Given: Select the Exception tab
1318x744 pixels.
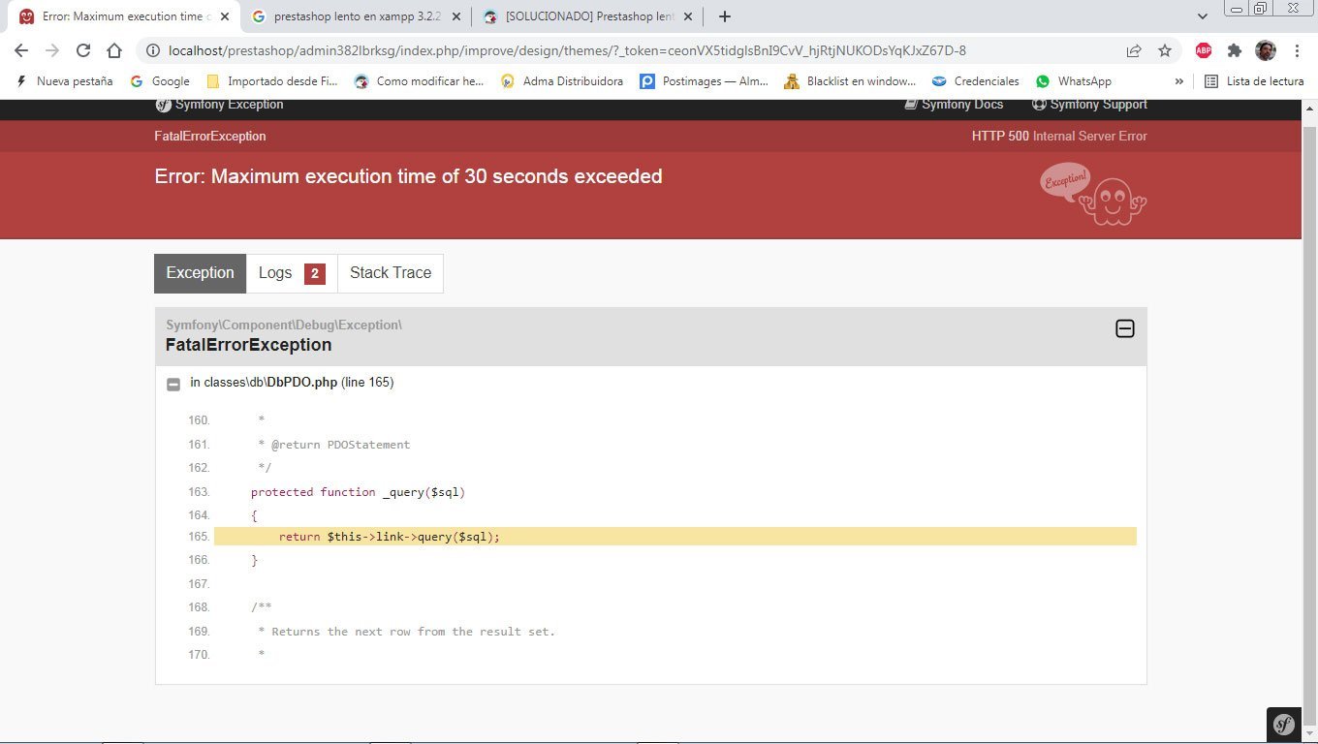Looking at the screenshot, I should click(x=200, y=273).
